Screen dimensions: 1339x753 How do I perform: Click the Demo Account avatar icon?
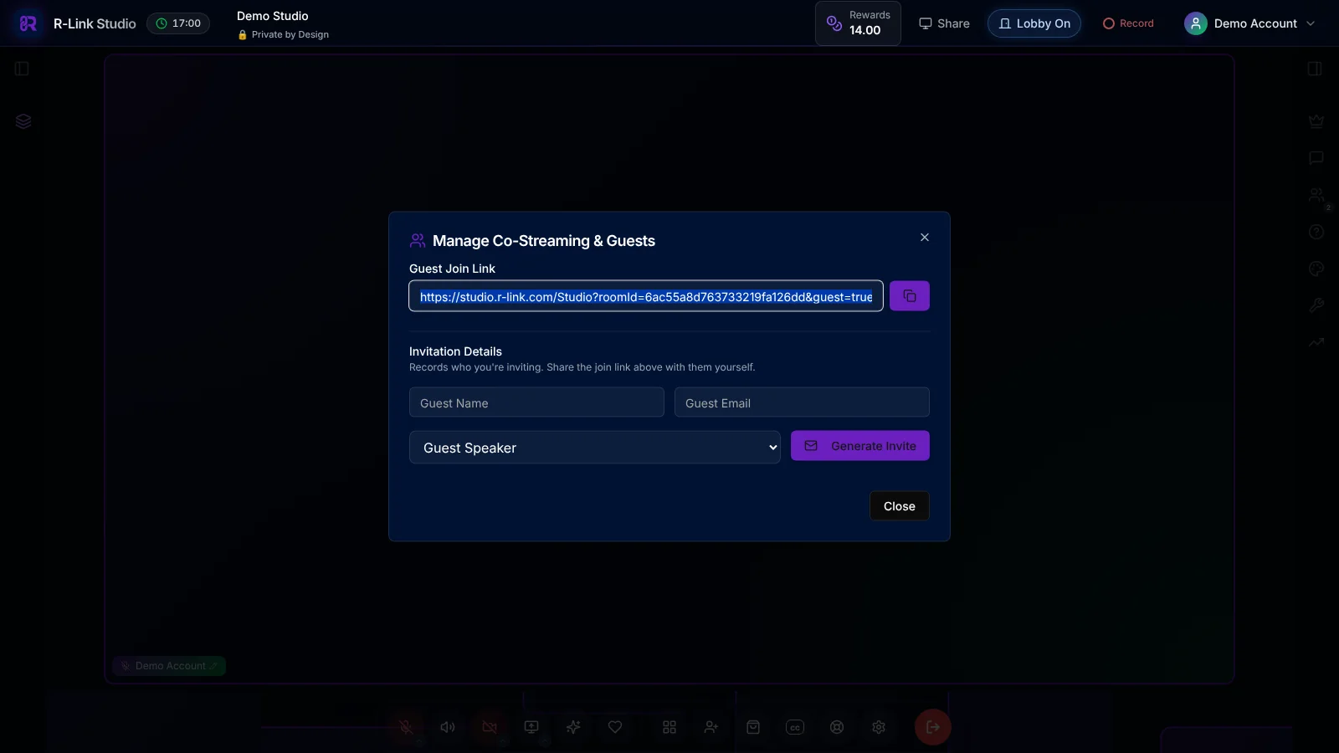(x=1196, y=23)
